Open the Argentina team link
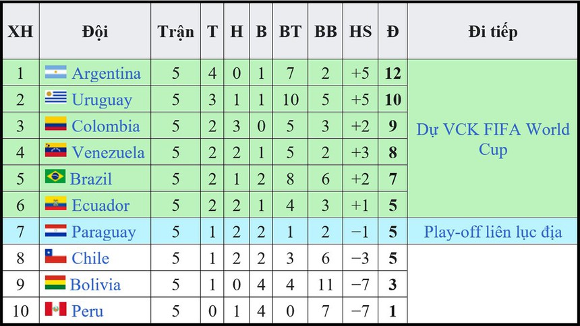The width and height of the screenshot is (580, 326). click(106, 73)
